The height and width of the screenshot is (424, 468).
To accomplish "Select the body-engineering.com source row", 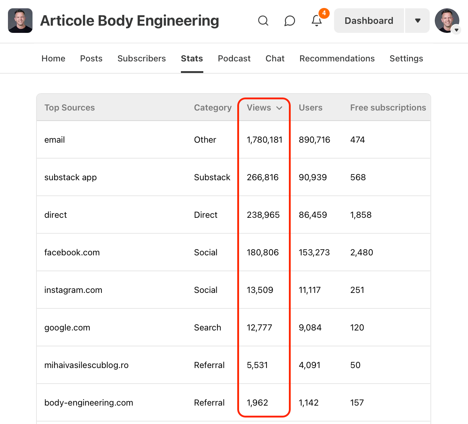I will (234, 403).
